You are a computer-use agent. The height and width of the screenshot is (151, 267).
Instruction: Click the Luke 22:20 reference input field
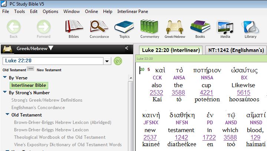53,61
